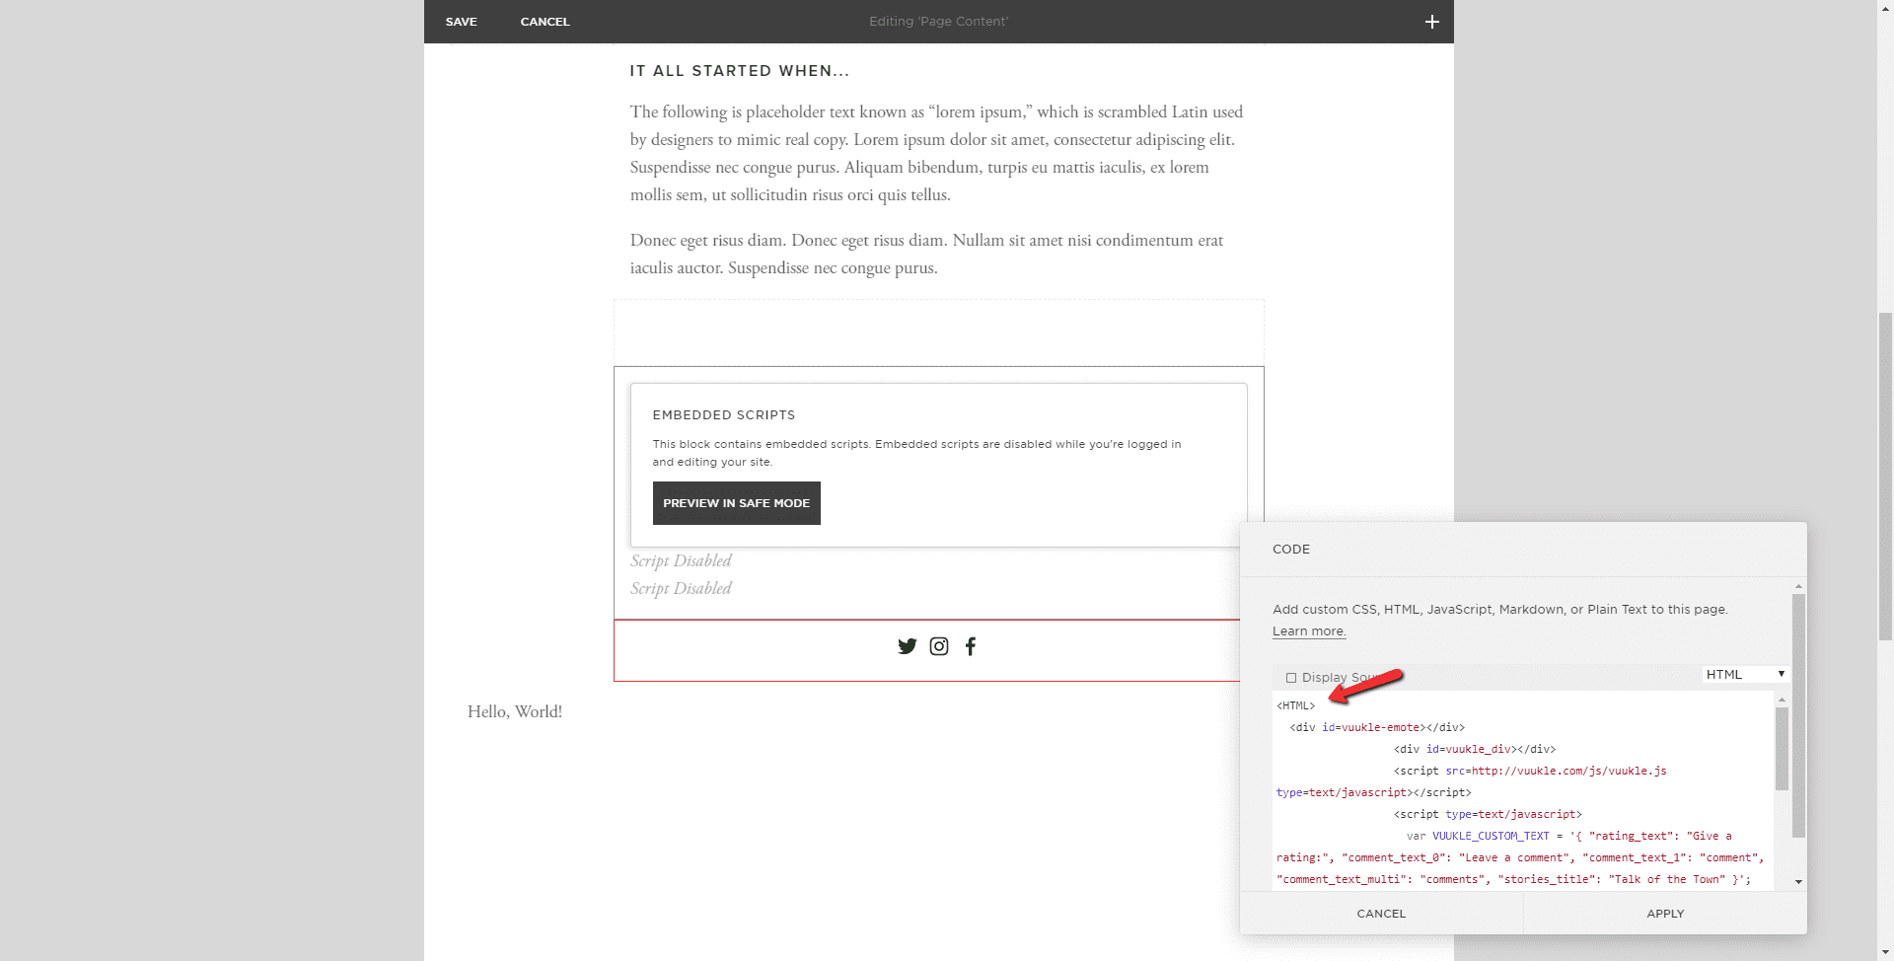Open the Twitter social icon
This screenshot has width=1894, height=961.
pos(907,646)
